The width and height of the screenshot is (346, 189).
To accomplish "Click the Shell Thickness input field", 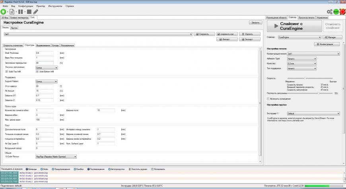I will click(x=45, y=53).
